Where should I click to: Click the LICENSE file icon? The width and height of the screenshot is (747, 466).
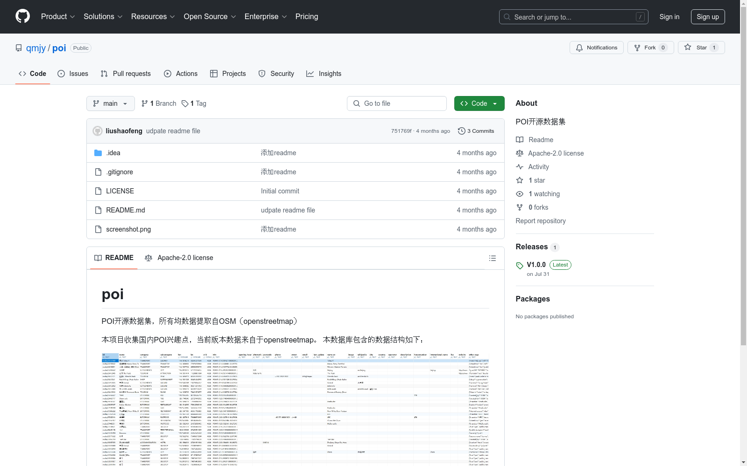[x=98, y=191]
